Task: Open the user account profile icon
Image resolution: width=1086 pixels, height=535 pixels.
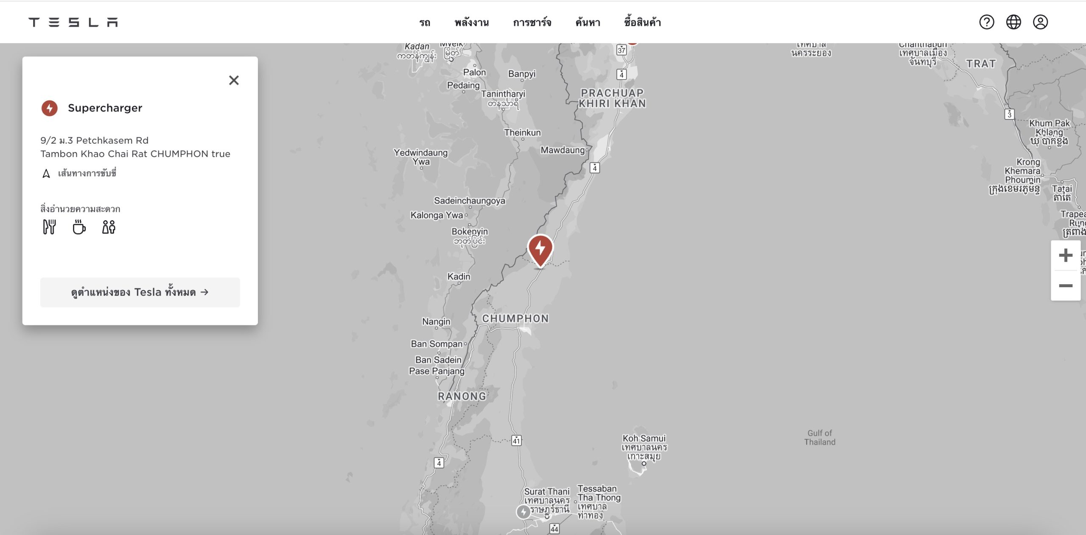Action: coord(1040,22)
